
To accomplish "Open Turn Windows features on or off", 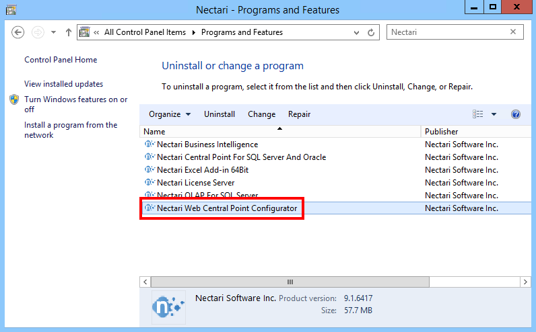I will pyautogui.click(x=76, y=104).
